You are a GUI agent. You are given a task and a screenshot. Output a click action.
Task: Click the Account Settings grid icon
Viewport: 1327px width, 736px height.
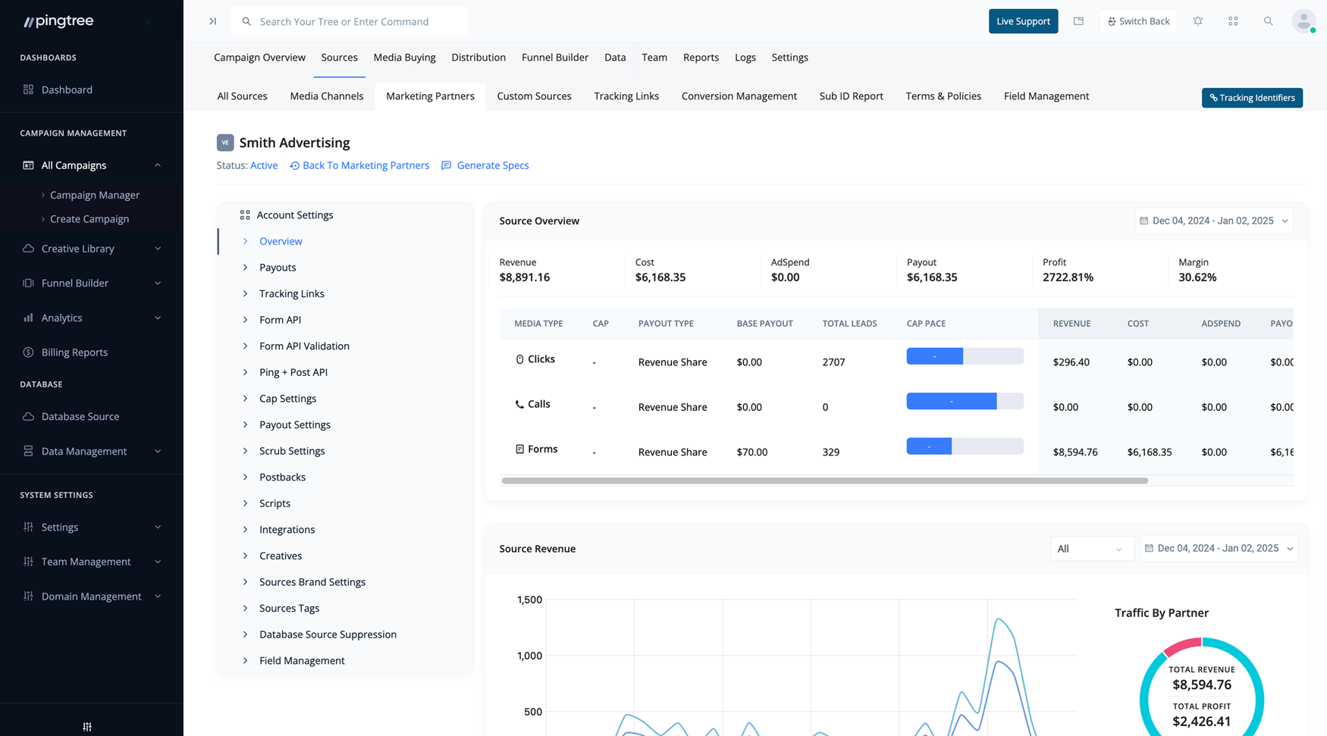coord(245,215)
